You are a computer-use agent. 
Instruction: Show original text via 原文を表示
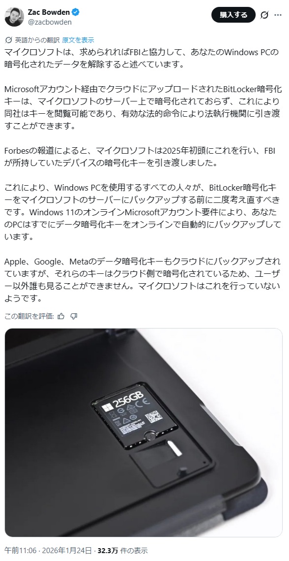78,40
